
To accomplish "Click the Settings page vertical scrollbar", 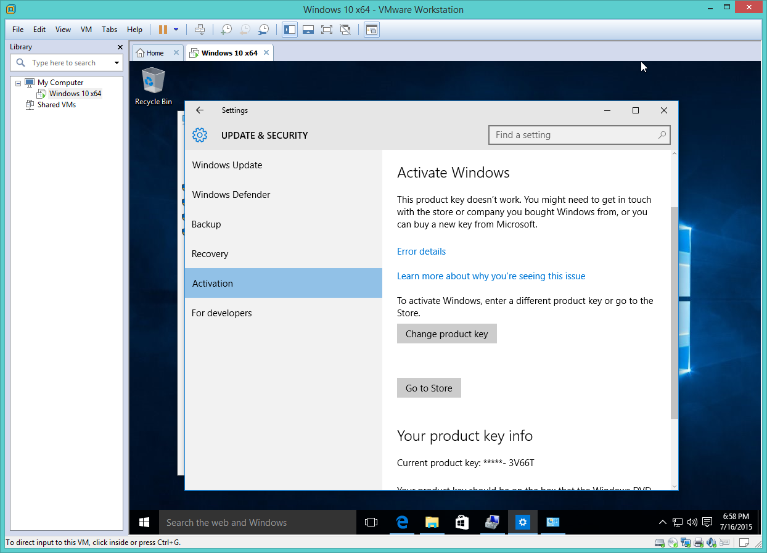I will pyautogui.click(x=674, y=313).
